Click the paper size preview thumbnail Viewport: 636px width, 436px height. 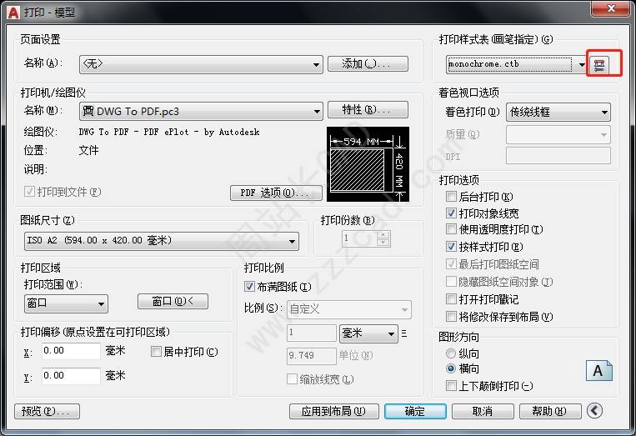(x=368, y=164)
